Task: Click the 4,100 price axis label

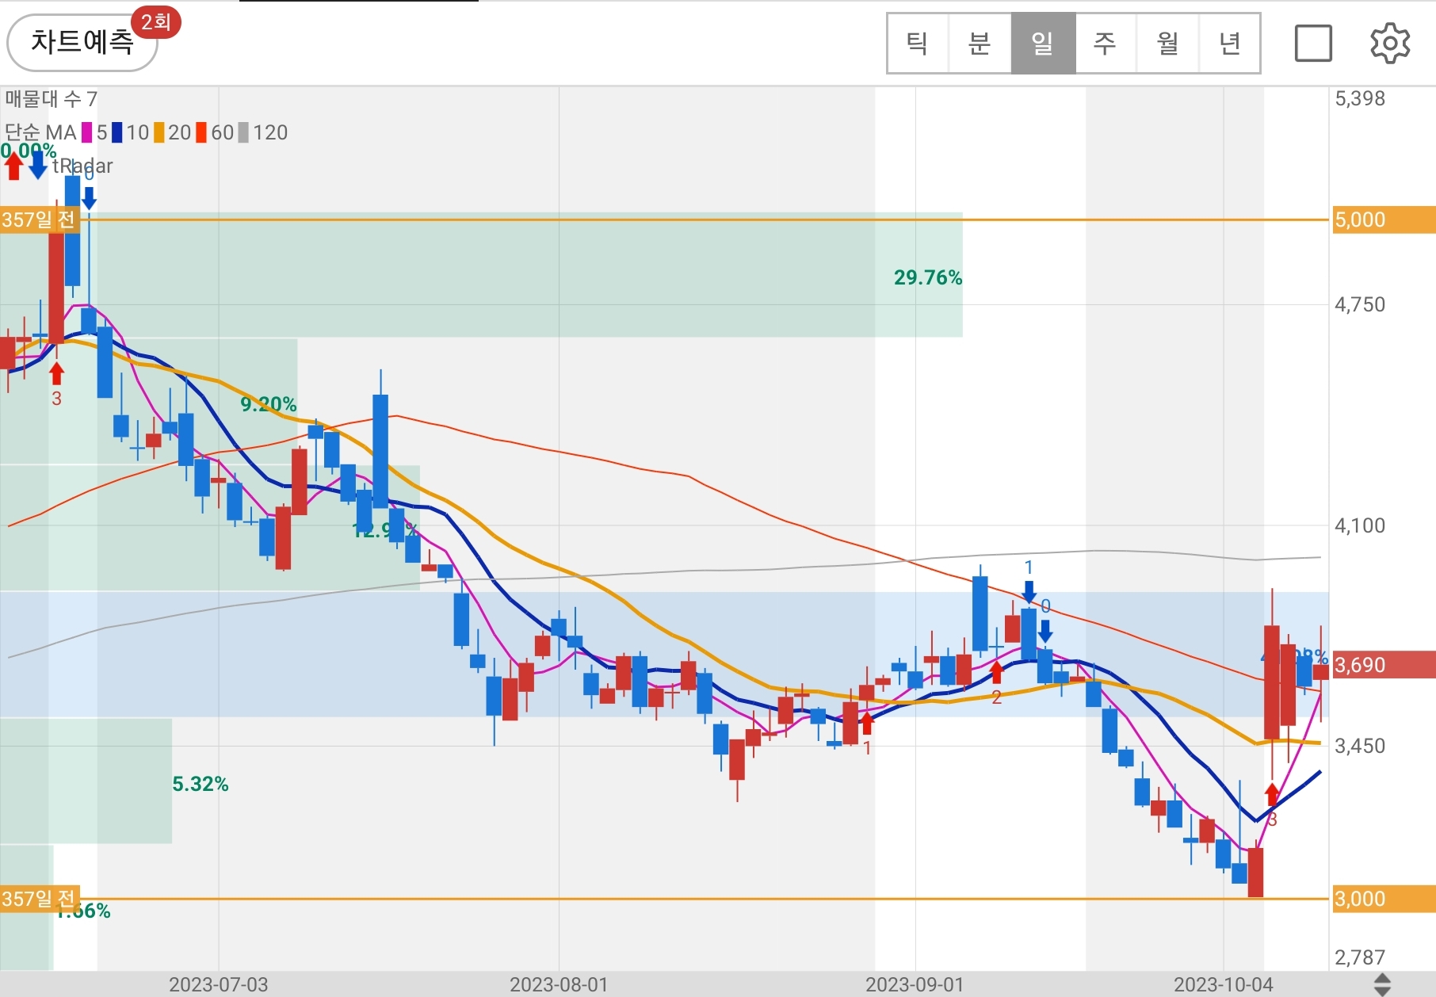Action: coord(1360,525)
